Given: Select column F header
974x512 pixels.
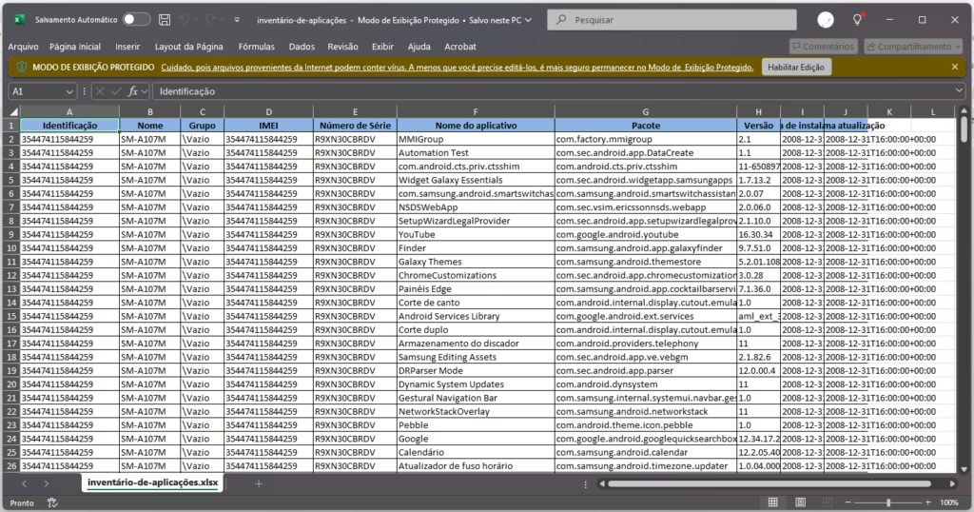Looking at the screenshot, I should coord(476,112).
